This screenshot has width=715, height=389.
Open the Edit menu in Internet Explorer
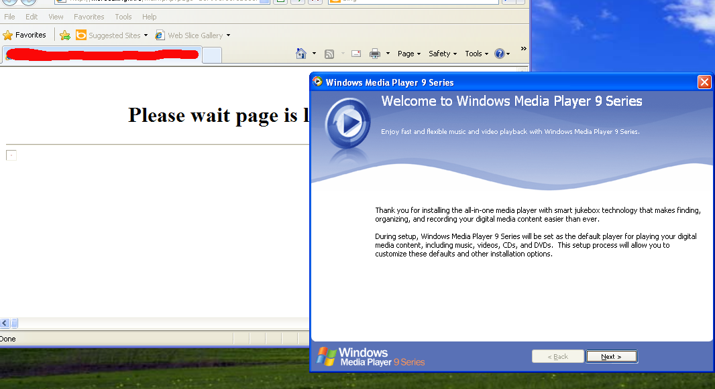32,17
